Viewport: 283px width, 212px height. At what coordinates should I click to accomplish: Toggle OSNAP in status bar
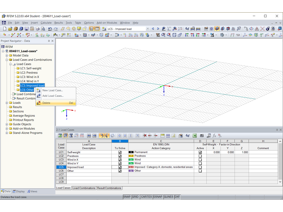pos(158,197)
